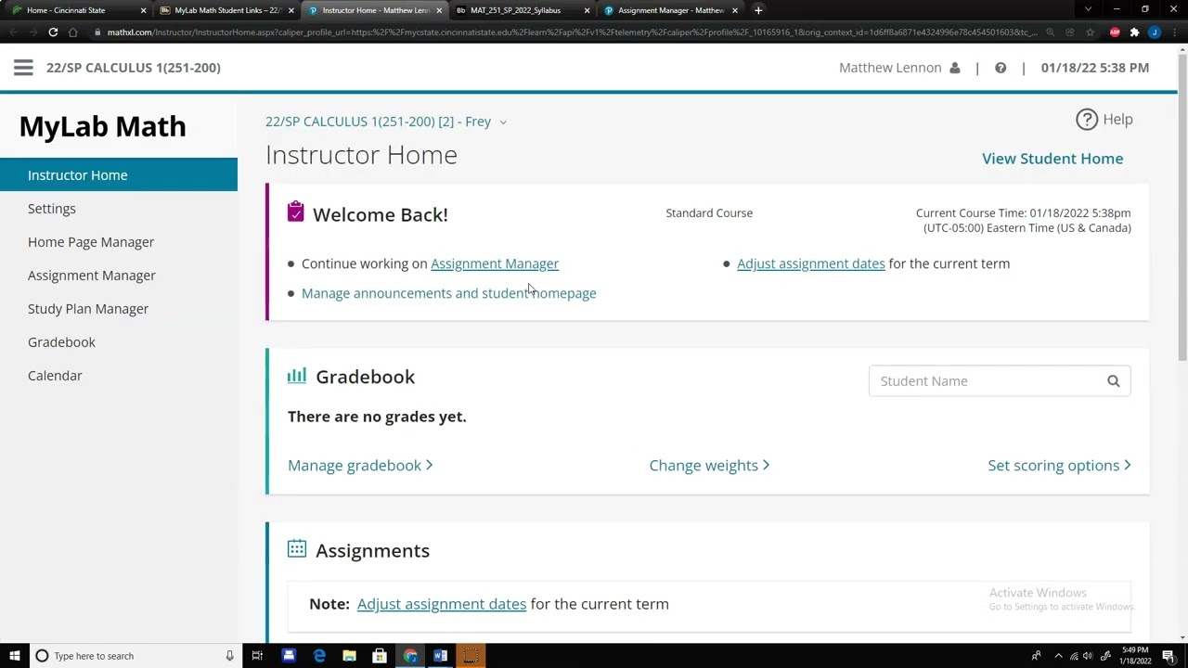Click the question mark icon in header bar
The image size is (1188, 668).
[x=1001, y=68]
